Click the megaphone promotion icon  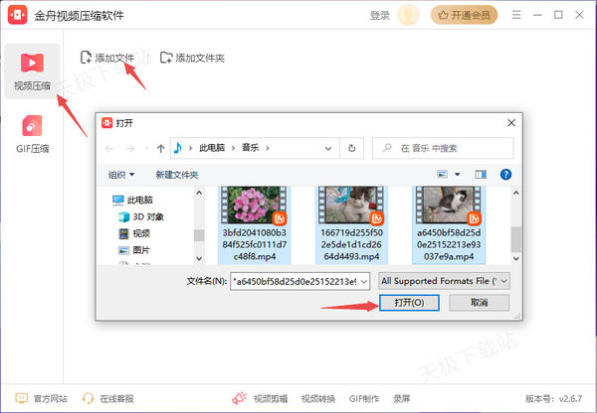coord(240,398)
